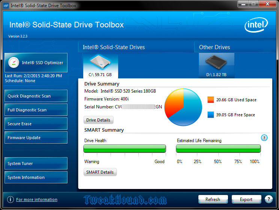Open System Tuner
Image resolution: width=279 pixels, height=210 pixels.
tap(36, 163)
